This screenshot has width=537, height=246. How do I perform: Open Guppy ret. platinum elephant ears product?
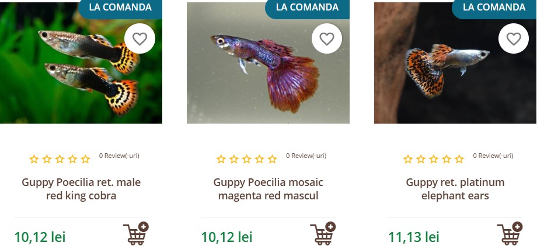tap(455, 189)
